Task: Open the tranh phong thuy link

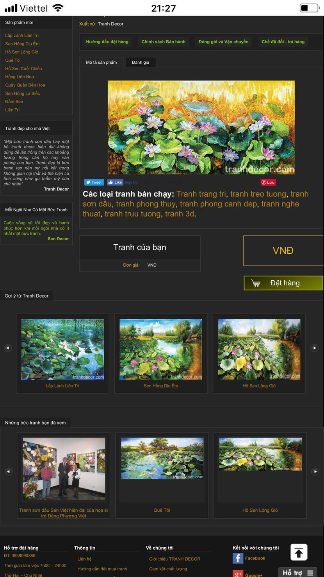Action: [146, 204]
